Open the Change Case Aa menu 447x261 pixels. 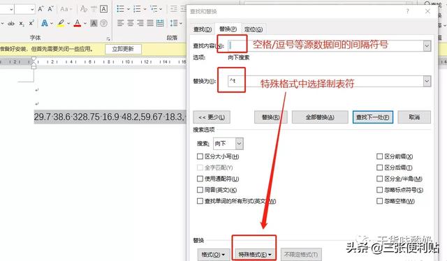66,9
